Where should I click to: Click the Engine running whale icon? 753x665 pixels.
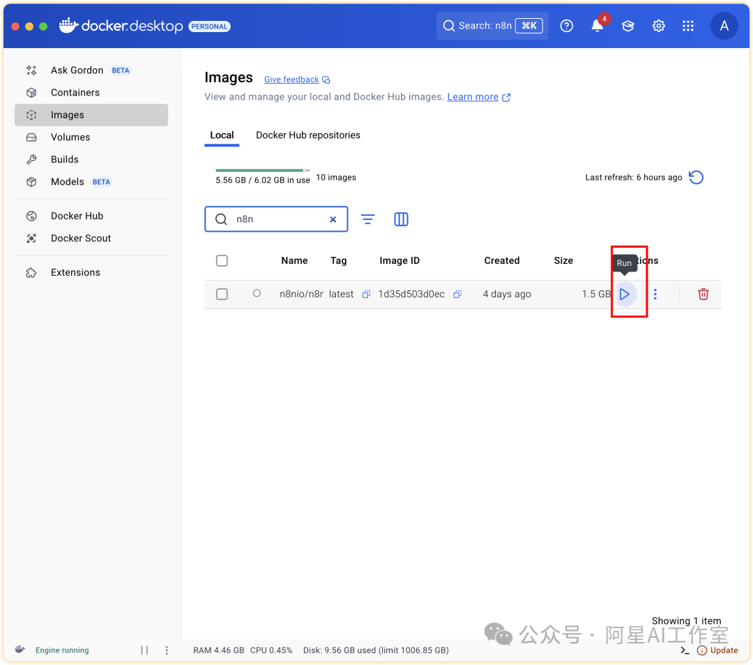tap(20, 649)
